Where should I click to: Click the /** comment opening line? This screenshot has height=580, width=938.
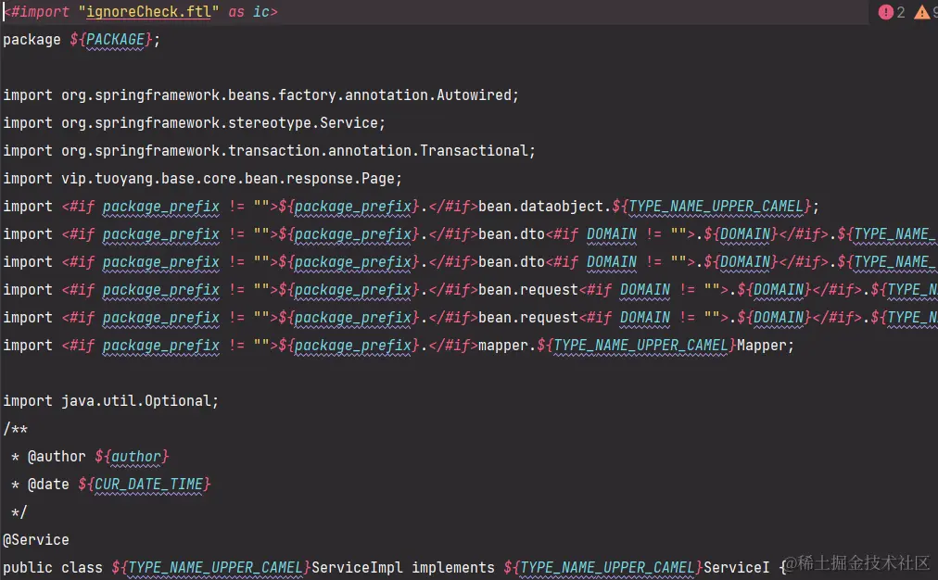[16, 429]
